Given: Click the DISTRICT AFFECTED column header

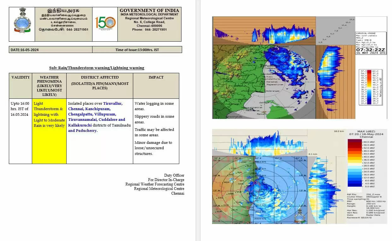Looking at the screenshot, I should (100, 77).
